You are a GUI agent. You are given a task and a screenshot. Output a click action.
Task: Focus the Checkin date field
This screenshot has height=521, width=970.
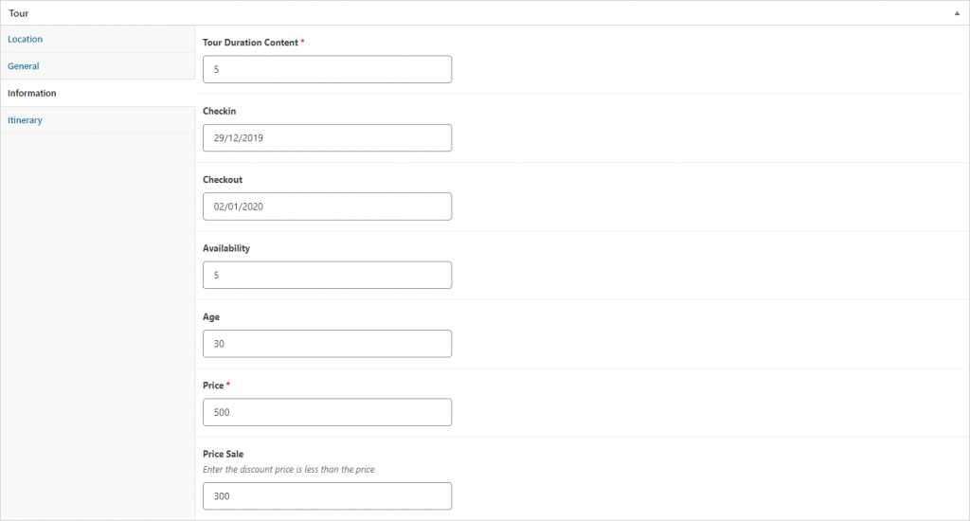click(327, 138)
